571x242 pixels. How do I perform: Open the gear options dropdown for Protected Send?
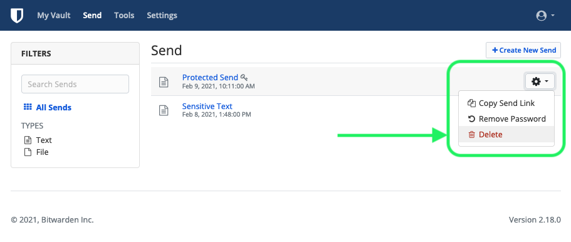[540, 82]
